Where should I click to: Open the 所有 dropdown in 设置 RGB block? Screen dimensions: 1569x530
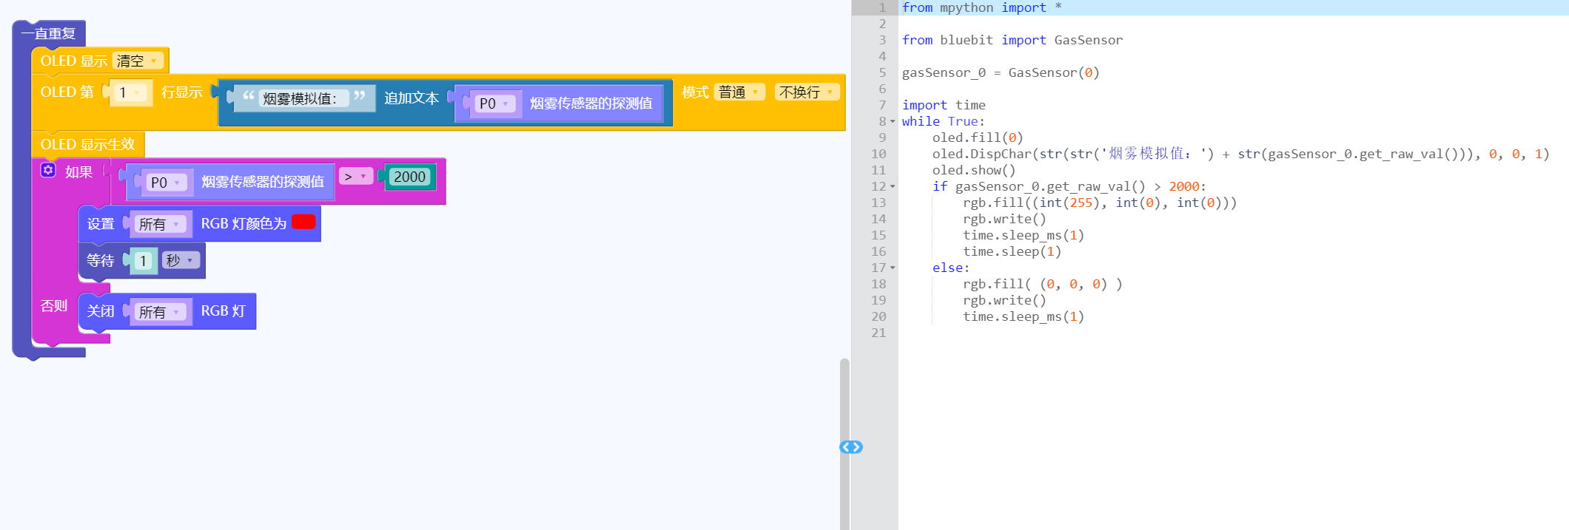click(x=159, y=224)
